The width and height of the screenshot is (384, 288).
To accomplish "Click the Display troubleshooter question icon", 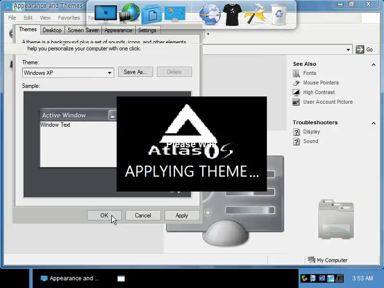I will pos(296,132).
